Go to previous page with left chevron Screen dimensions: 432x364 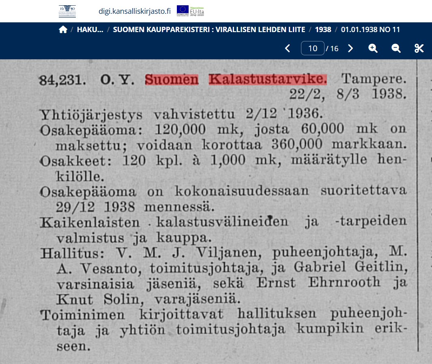coord(288,48)
